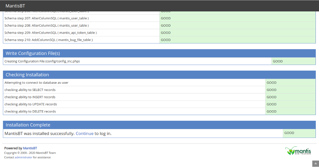Select 'Attempting to connect to database as user'
This screenshot has width=319, height=167.
tap(37, 83)
